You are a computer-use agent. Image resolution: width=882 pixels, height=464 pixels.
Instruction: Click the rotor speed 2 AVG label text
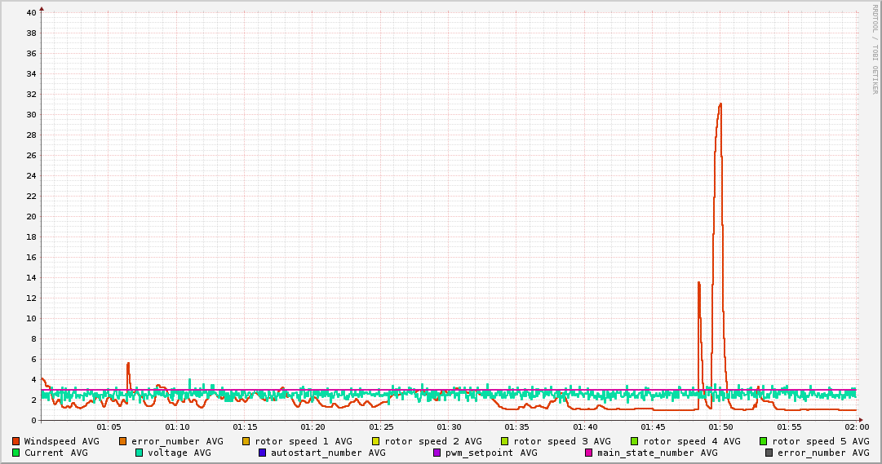click(432, 441)
